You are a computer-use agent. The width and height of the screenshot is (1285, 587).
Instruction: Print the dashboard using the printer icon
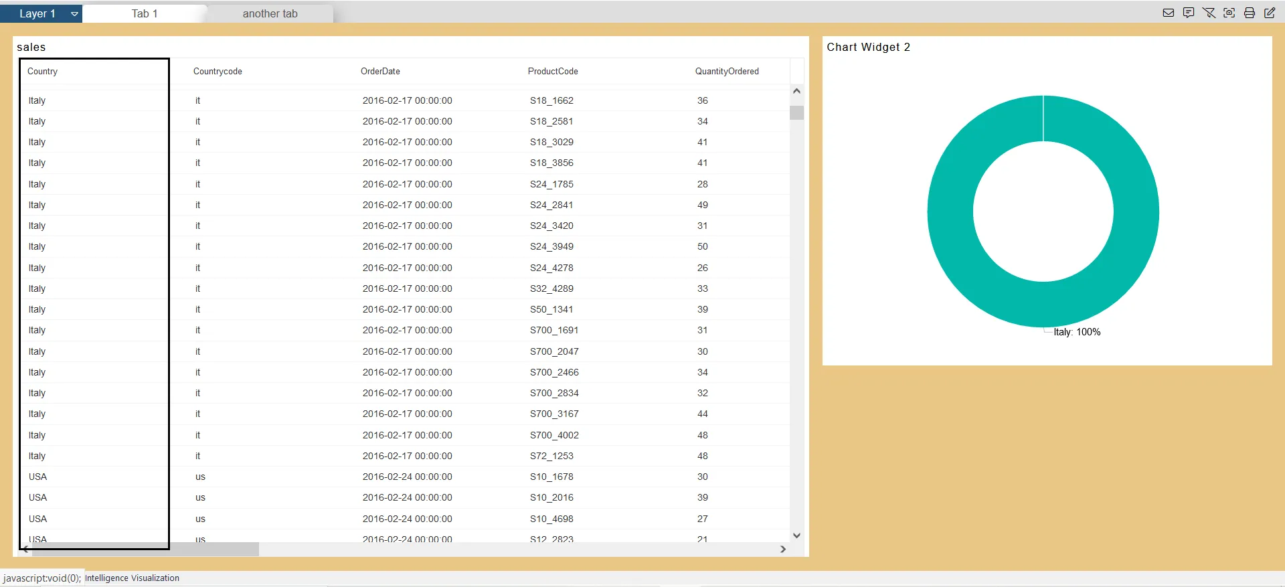tap(1250, 13)
